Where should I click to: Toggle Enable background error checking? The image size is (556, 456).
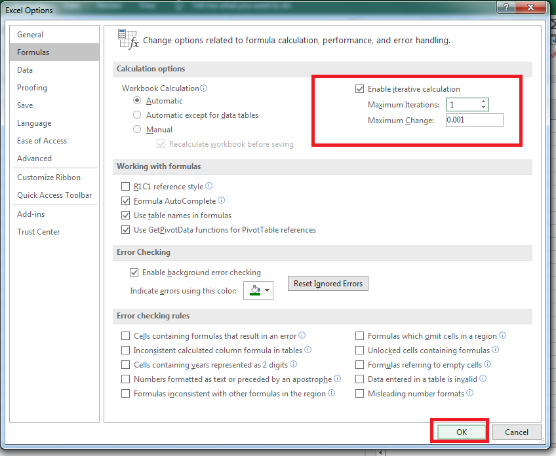point(134,273)
